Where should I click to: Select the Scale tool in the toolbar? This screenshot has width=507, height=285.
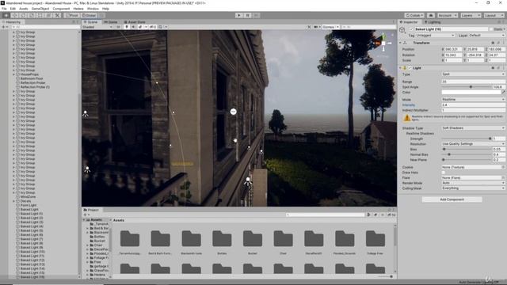(32, 15)
